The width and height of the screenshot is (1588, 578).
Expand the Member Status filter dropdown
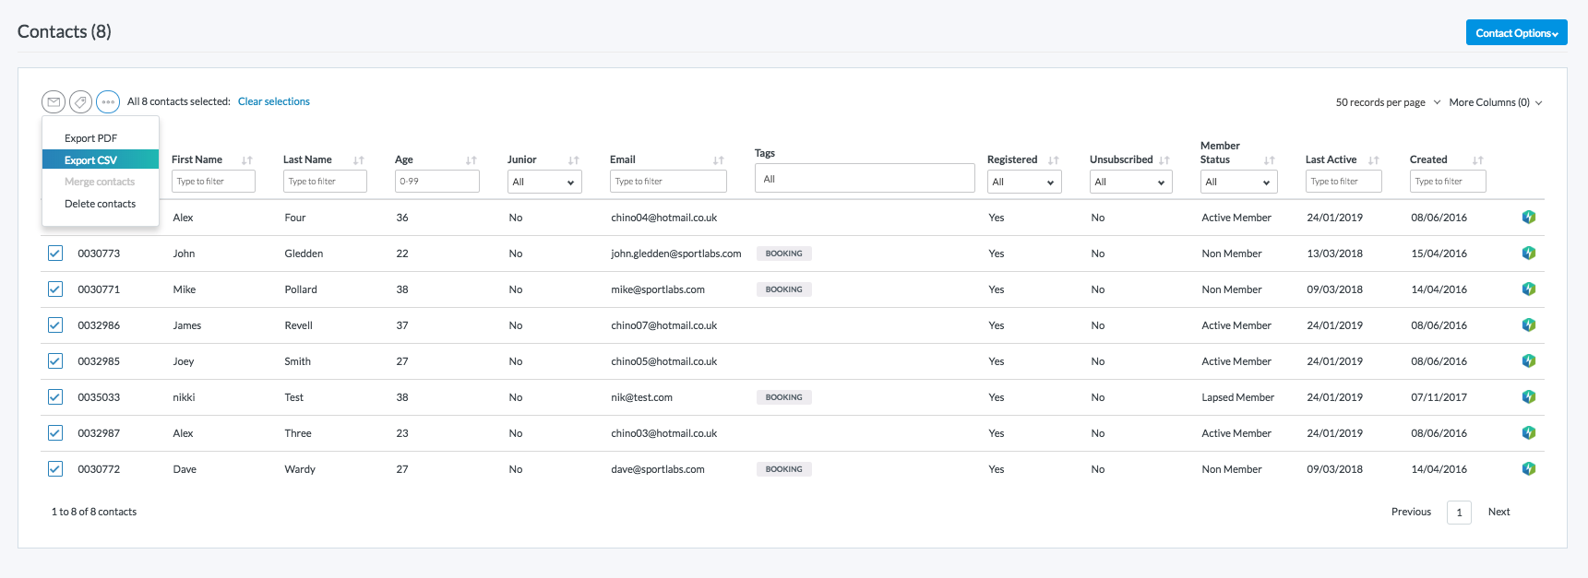pos(1238,183)
